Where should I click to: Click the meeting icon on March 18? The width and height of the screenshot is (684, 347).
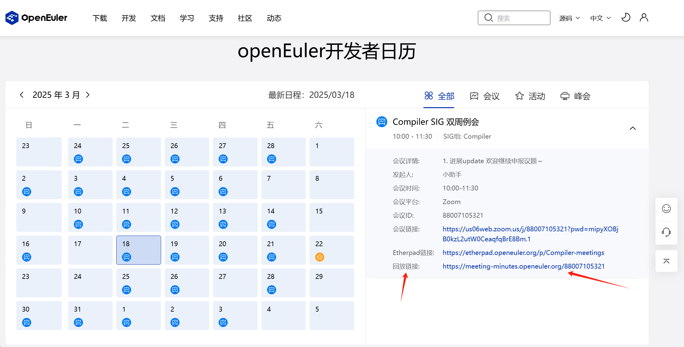127,257
